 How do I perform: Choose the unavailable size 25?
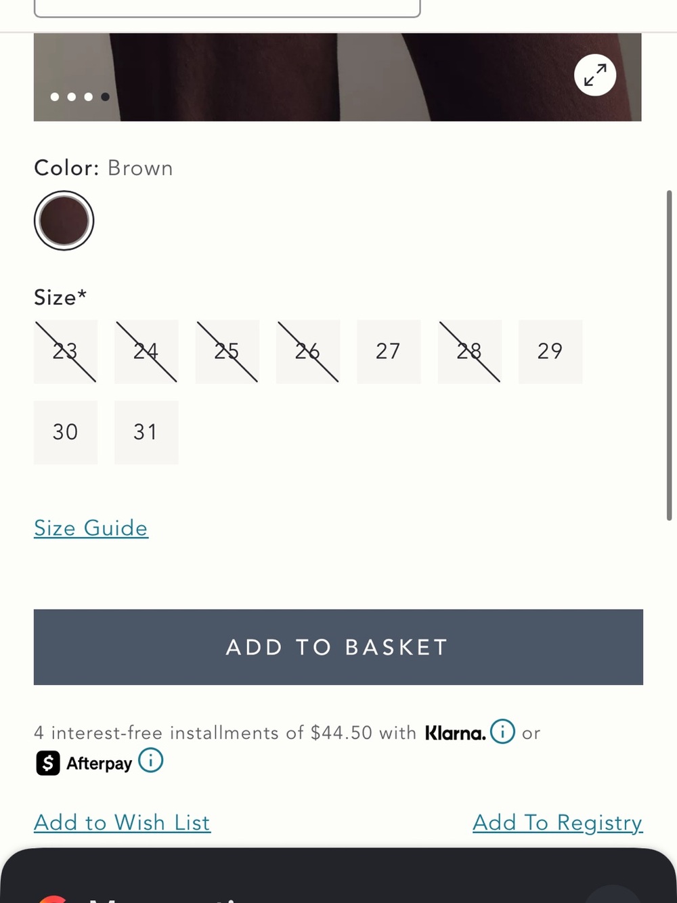click(227, 352)
